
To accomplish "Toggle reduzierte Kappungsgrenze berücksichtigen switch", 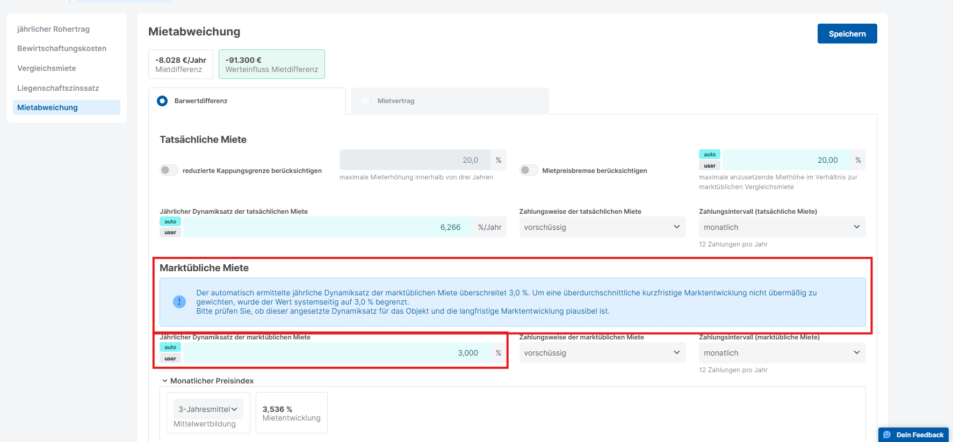I will pos(169,170).
